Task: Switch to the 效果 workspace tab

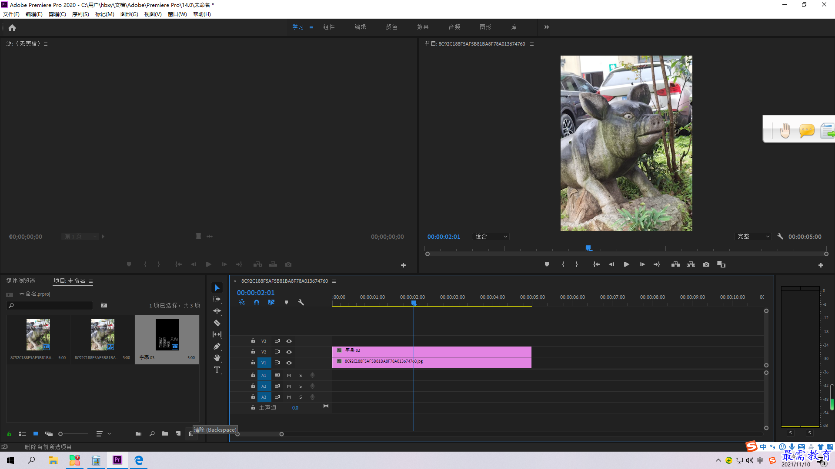Action: (423, 27)
